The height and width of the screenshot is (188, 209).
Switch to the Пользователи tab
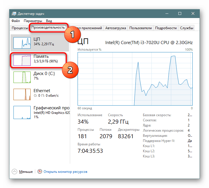coord(141,28)
